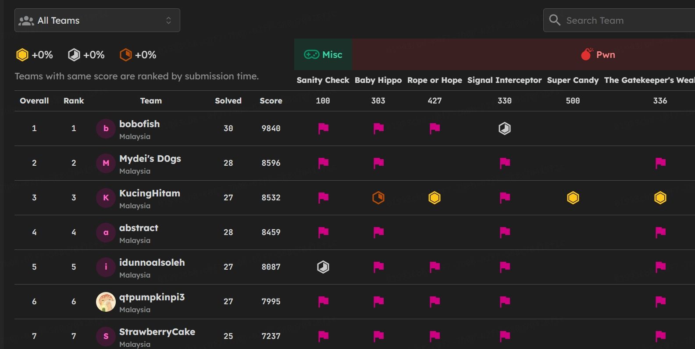Click the qtpumpkinpi3 team avatar
695x349 pixels.
click(x=106, y=302)
